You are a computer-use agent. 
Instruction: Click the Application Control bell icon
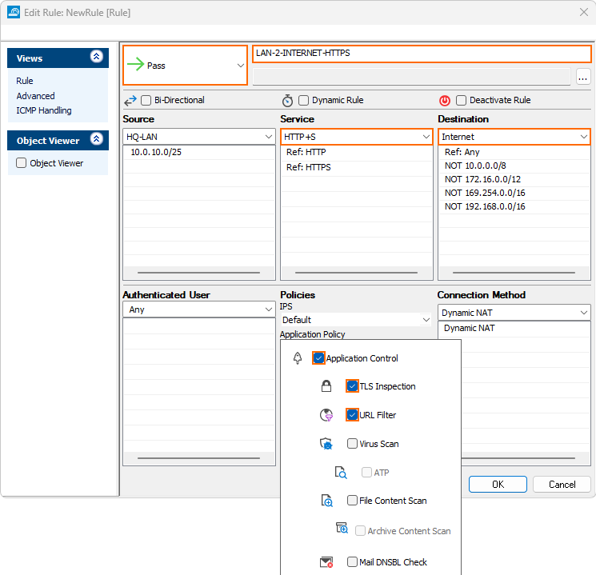click(x=298, y=358)
